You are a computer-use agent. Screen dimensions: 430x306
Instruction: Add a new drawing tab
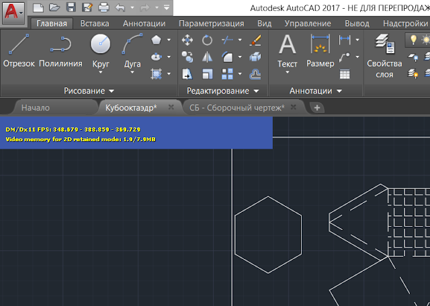click(317, 108)
